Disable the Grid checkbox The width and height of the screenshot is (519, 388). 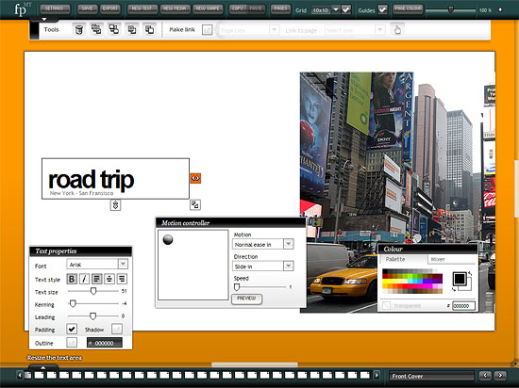click(x=346, y=9)
